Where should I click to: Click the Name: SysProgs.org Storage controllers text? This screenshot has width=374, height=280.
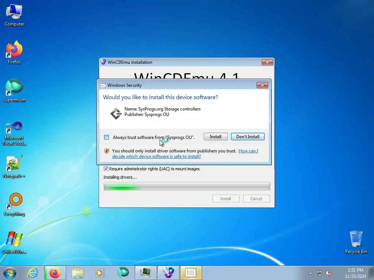[163, 109]
